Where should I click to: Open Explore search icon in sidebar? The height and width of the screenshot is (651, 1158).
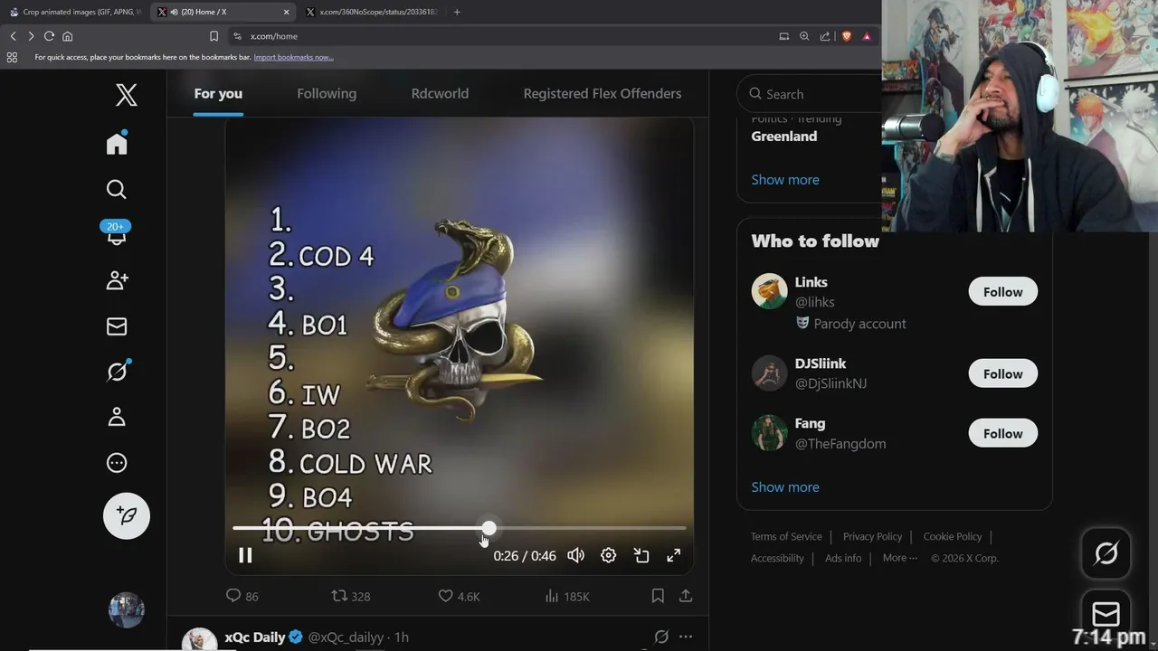117,189
